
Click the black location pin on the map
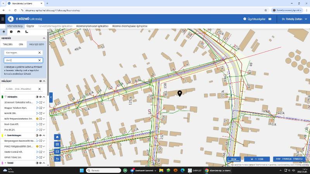point(180,93)
